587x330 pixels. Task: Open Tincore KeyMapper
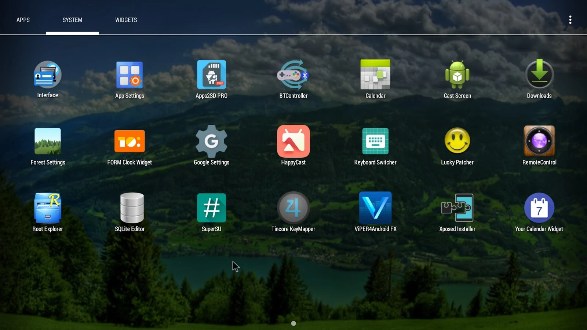click(293, 208)
